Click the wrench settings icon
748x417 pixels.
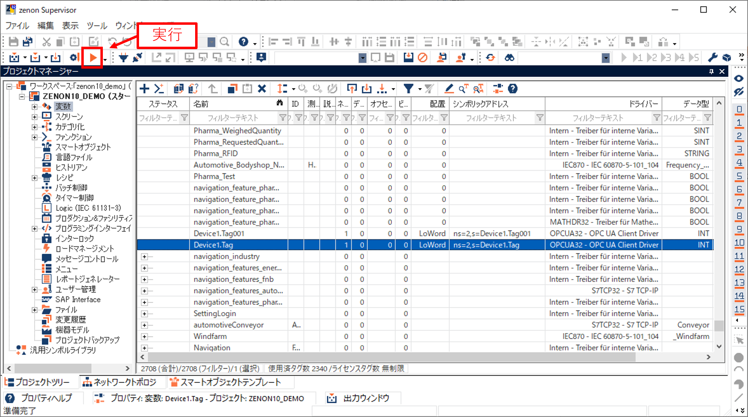click(712, 58)
